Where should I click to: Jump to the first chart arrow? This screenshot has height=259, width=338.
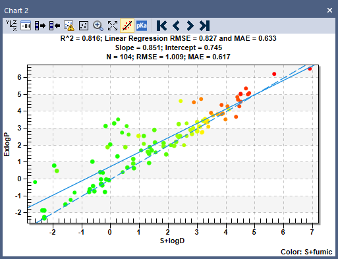(x=162, y=26)
